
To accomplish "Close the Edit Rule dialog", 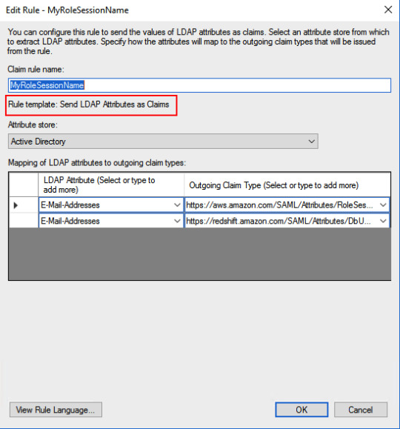I will click(x=388, y=10).
